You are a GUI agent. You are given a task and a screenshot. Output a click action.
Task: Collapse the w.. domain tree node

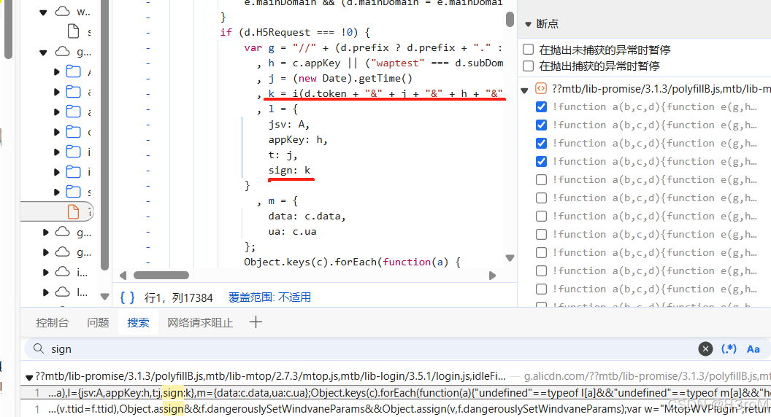tap(43, 12)
